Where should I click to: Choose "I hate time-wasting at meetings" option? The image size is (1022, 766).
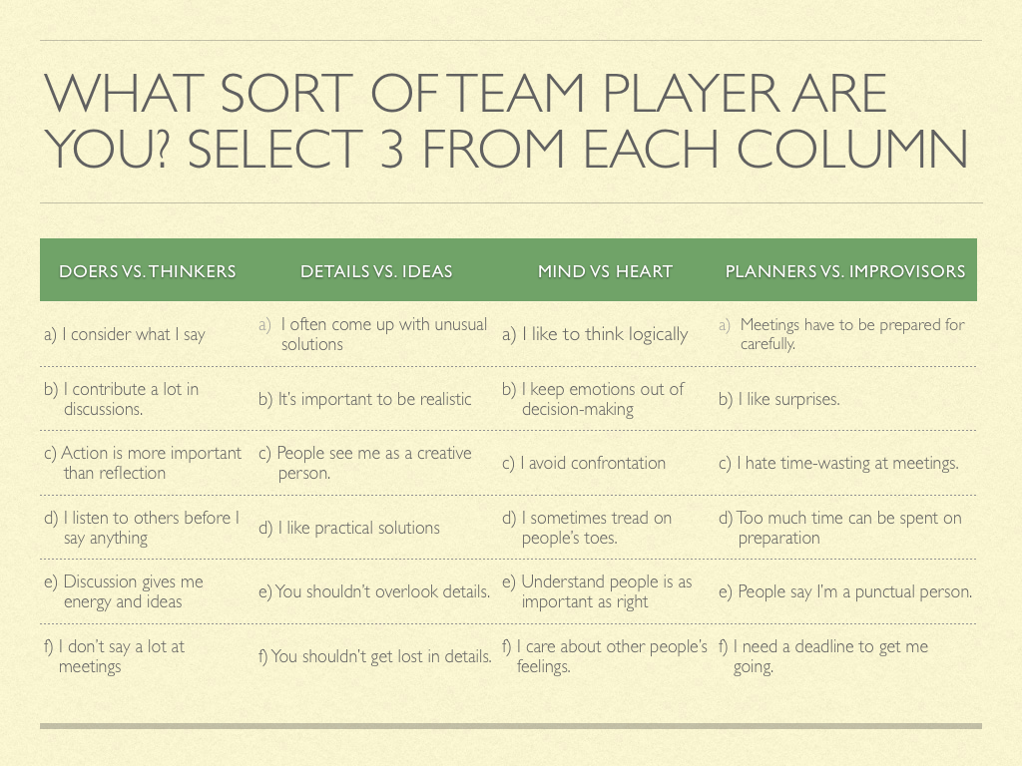point(838,463)
